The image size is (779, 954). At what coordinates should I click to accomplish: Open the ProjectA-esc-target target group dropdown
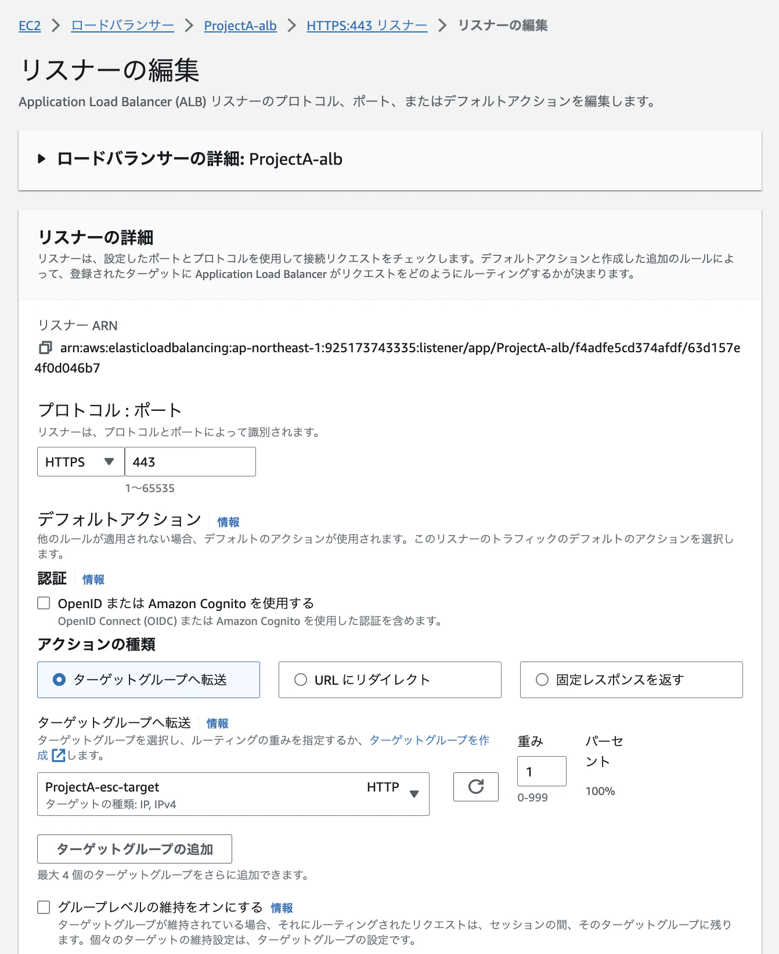tap(233, 794)
